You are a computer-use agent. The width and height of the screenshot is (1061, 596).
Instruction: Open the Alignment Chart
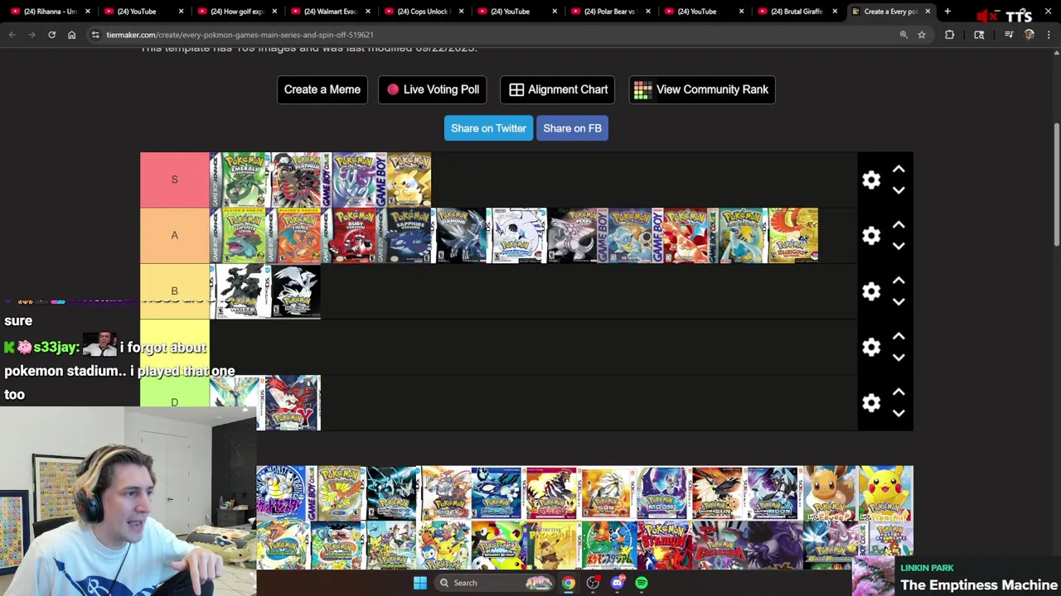tap(558, 89)
